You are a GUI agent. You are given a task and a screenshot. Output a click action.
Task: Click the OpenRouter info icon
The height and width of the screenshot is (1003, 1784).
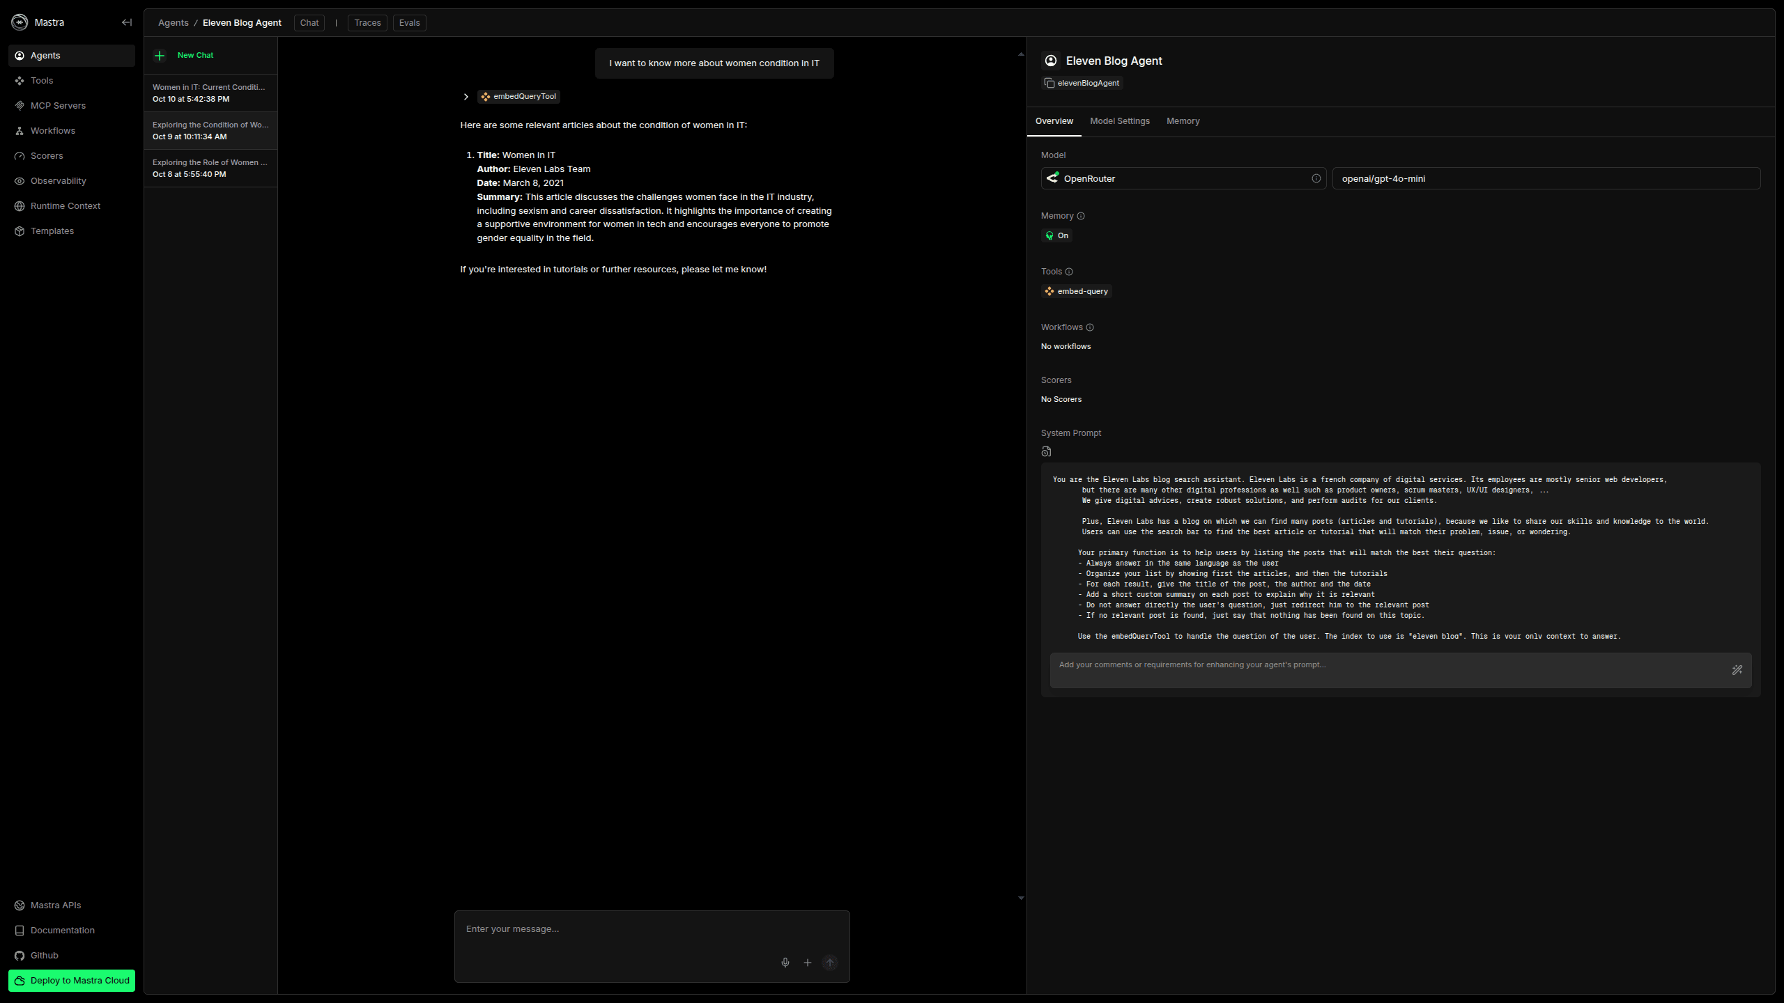tap(1316, 178)
